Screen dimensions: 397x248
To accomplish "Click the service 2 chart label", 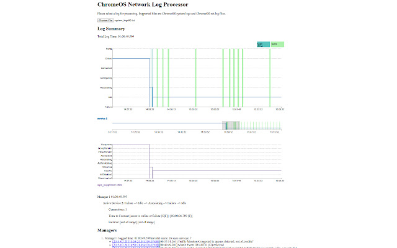I will pos(102,118).
